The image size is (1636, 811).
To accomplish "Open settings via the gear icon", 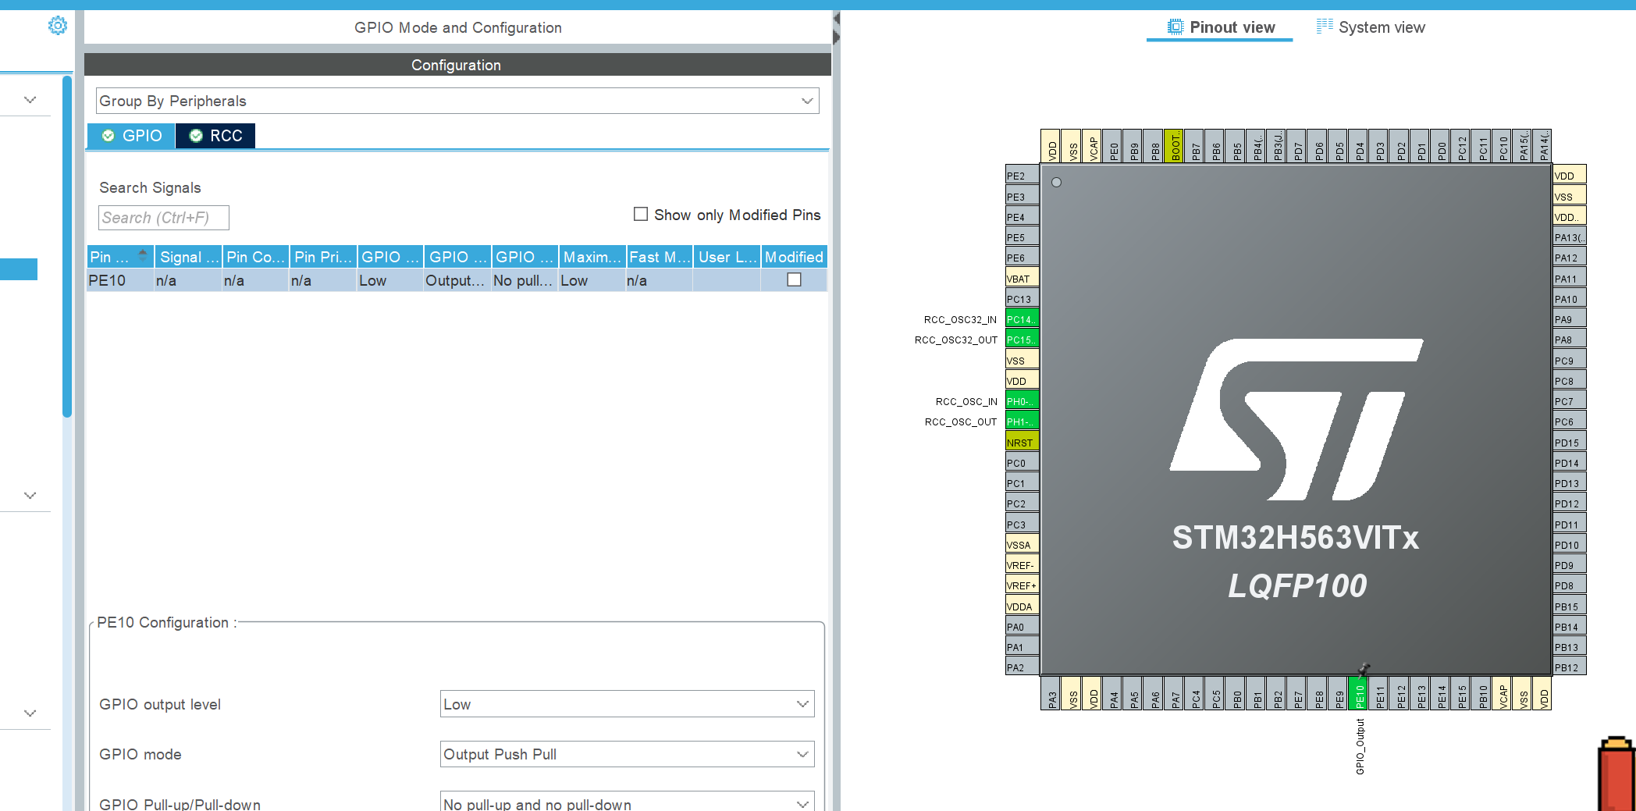I will point(58,26).
